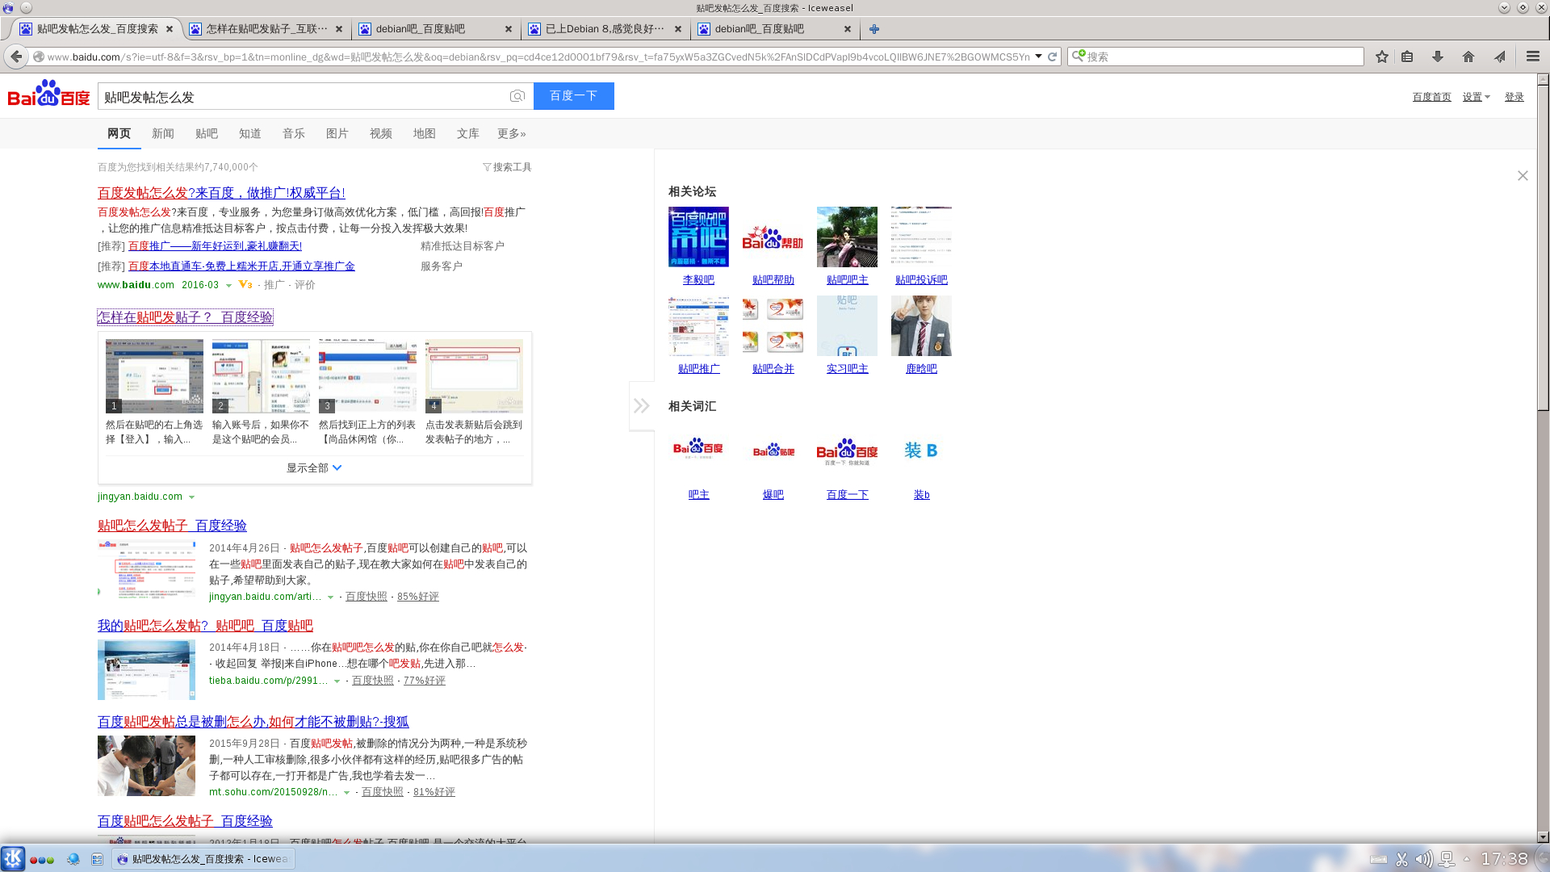Open the 设置 dropdown menu
This screenshot has height=872, width=1550.
point(1476,97)
